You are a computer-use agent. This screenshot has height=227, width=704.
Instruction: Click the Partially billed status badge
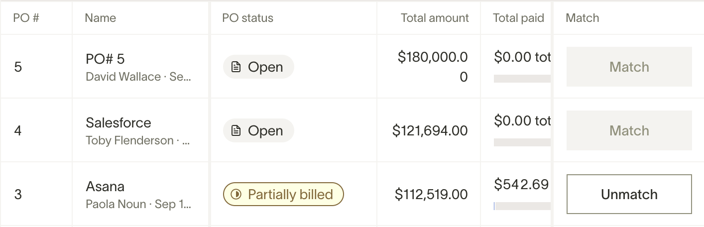click(x=283, y=194)
